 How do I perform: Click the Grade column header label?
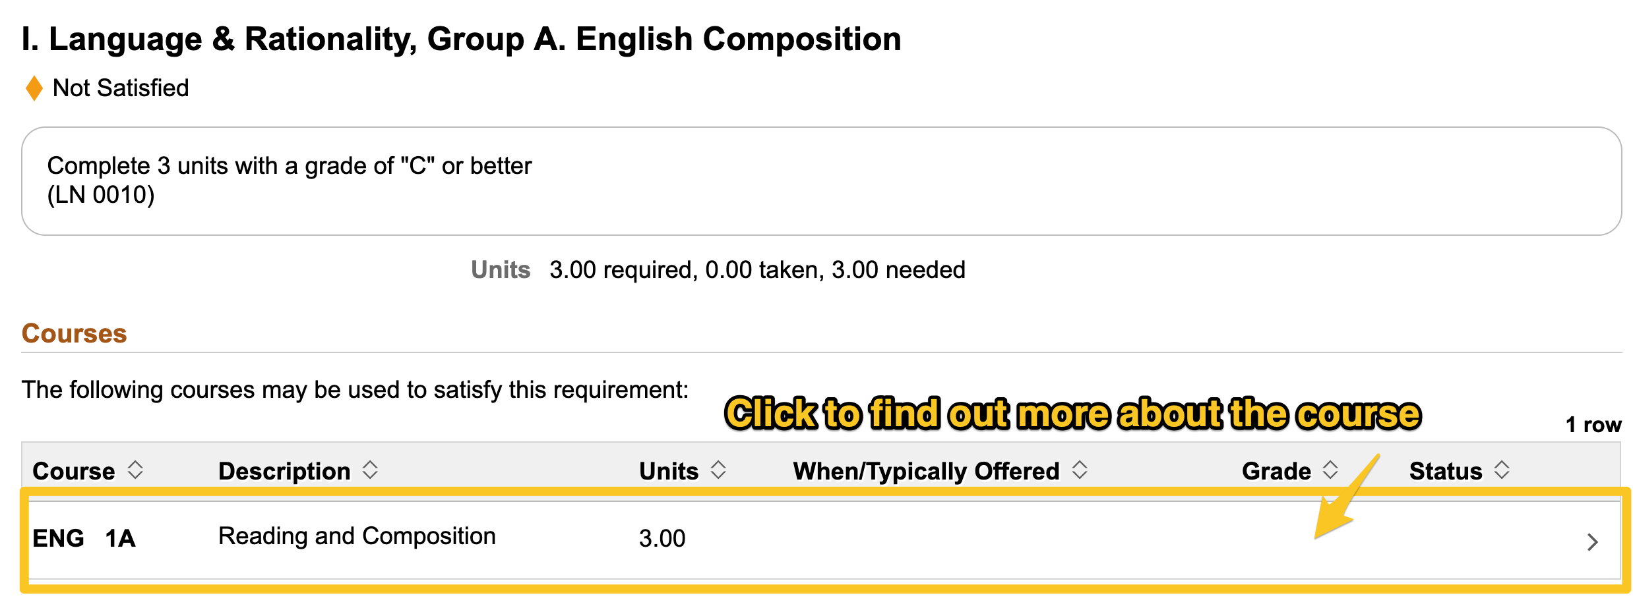click(1276, 472)
